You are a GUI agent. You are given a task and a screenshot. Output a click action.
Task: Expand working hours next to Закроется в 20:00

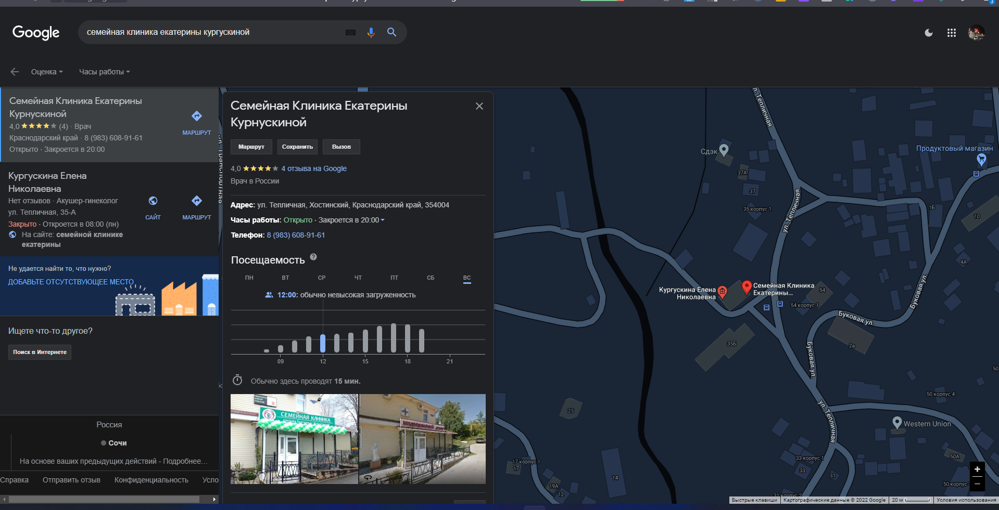tap(383, 220)
